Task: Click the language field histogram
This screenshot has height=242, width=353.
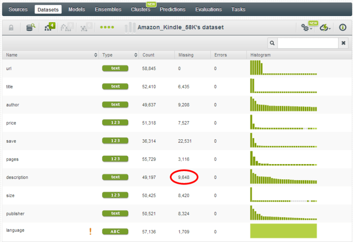Action: click(x=283, y=231)
